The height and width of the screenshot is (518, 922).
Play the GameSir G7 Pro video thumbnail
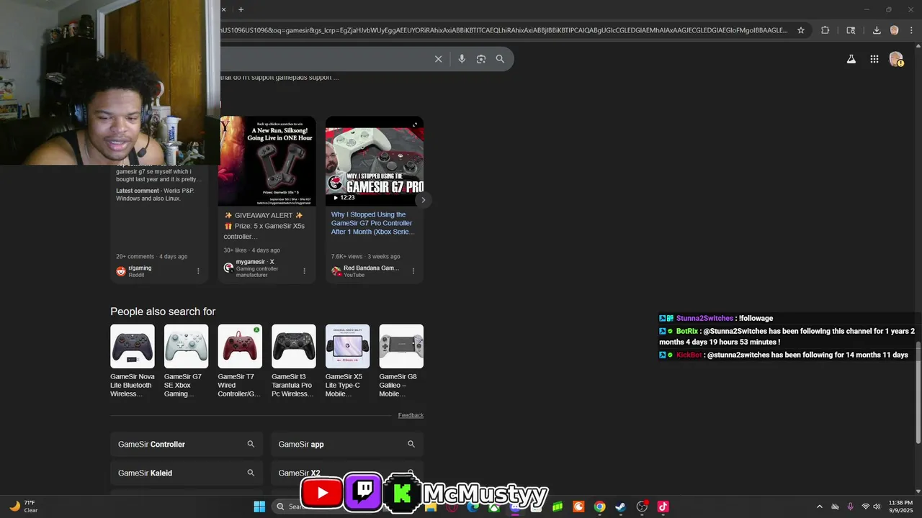coord(375,161)
